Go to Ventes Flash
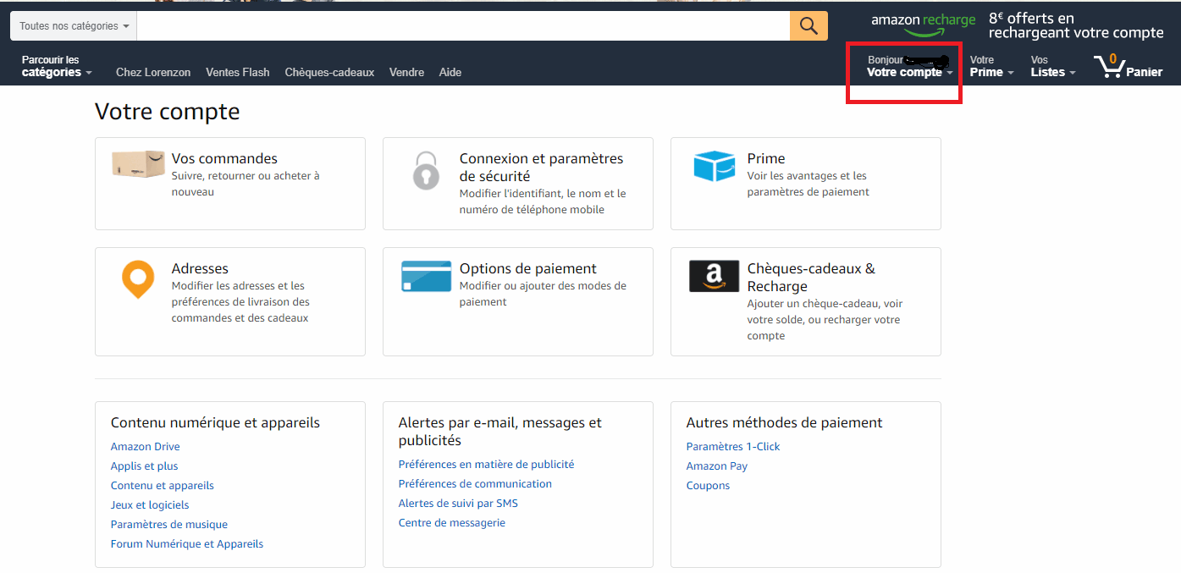 [238, 73]
